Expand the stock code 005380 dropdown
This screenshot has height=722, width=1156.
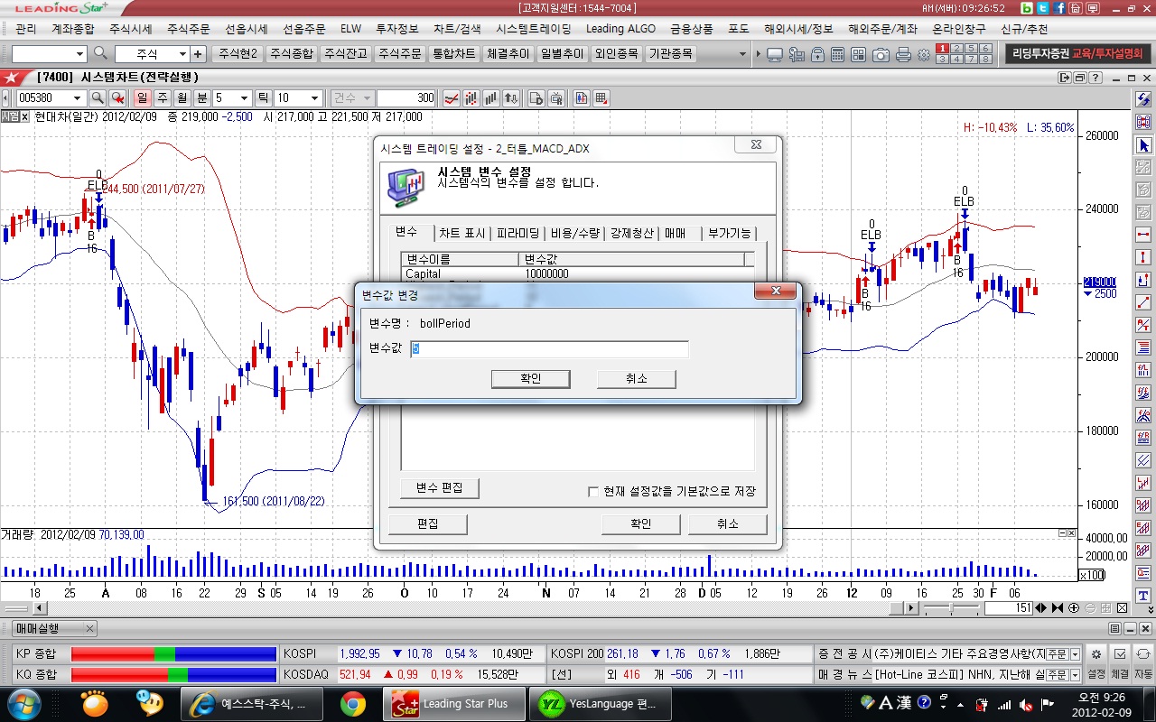pyautogui.click(x=78, y=97)
